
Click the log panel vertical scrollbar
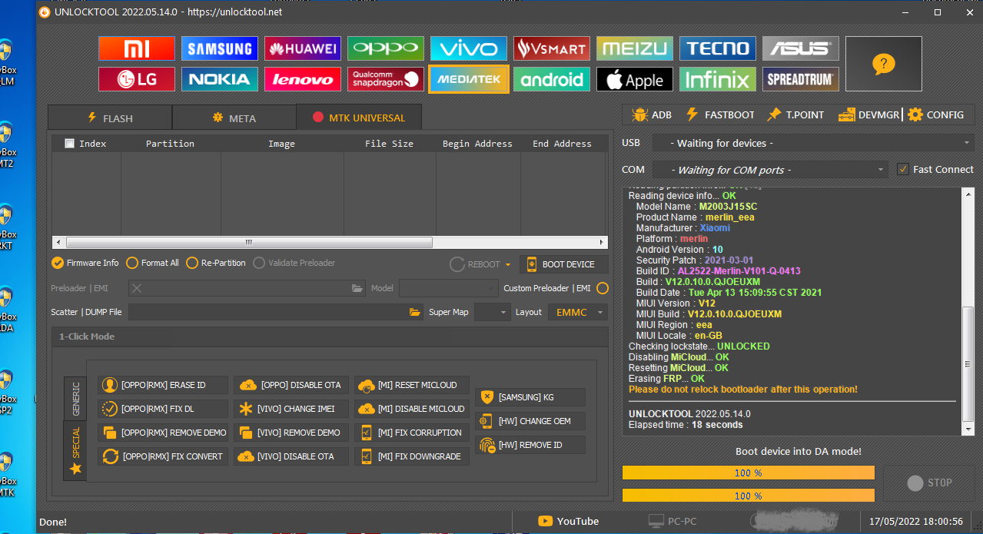coord(969,313)
